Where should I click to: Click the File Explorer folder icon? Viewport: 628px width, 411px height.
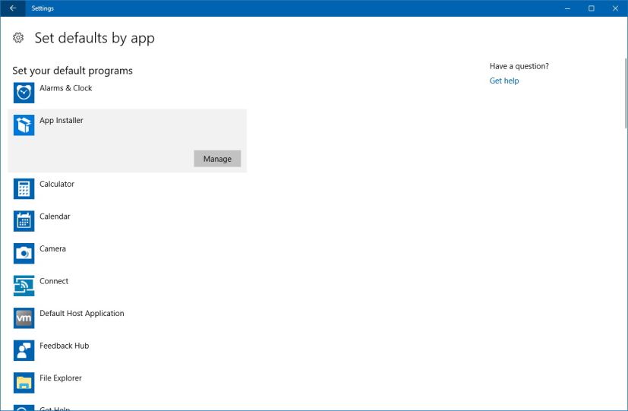point(24,383)
